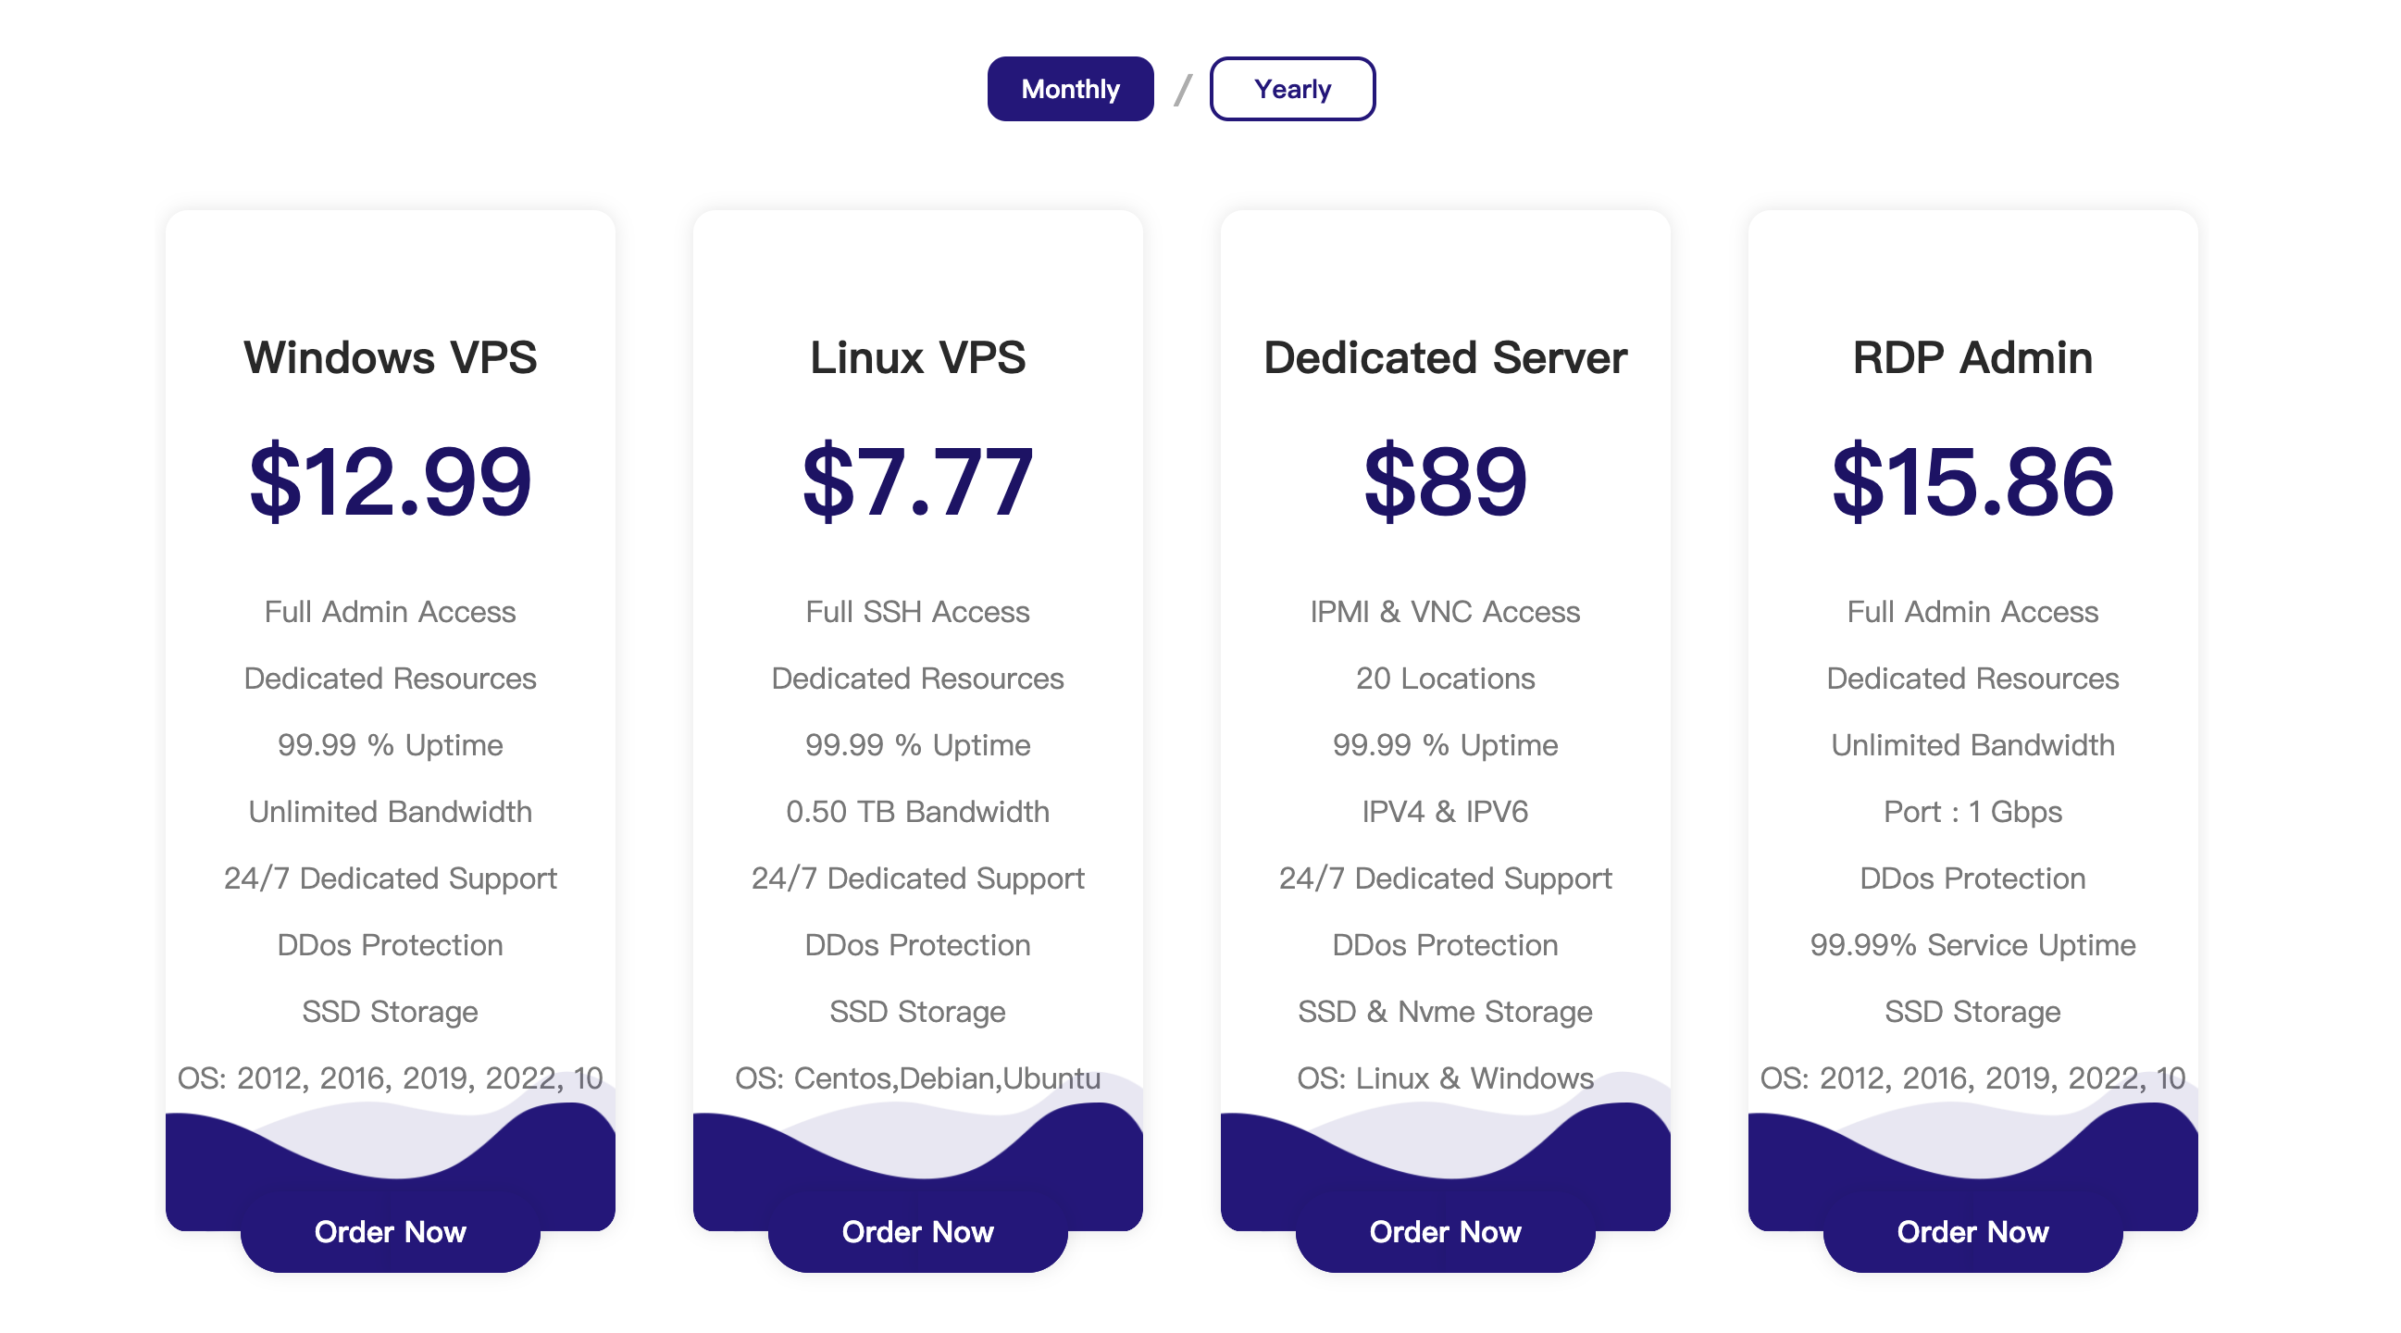Click the SSD & Nvme Storage feature
Screen dimensions: 2401x1333
point(1445,1012)
